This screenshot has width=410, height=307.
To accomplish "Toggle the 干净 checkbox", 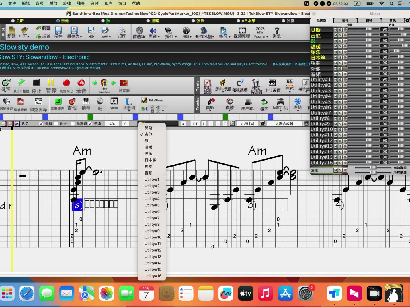I will coord(90,124).
